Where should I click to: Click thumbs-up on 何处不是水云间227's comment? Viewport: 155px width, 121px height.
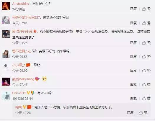coord(146,23)
